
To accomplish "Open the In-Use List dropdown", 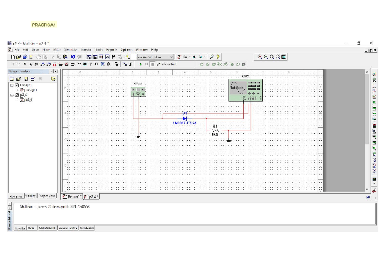I will (155, 57).
